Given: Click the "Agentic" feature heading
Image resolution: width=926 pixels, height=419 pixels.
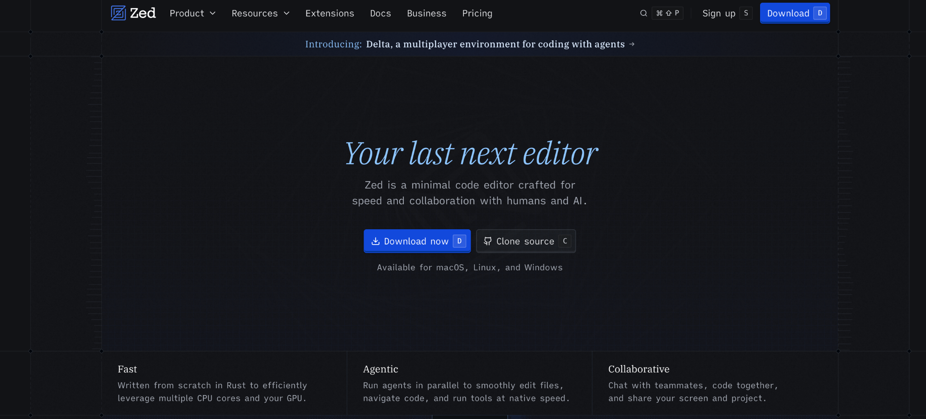Looking at the screenshot, I should coord(381,369).
